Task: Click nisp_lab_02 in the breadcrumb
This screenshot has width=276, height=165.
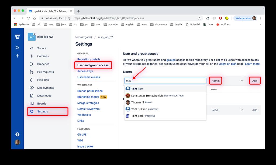Action: tap(105, 37)
